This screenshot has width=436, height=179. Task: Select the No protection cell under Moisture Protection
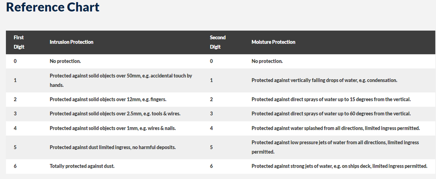(x=267, y=61)
